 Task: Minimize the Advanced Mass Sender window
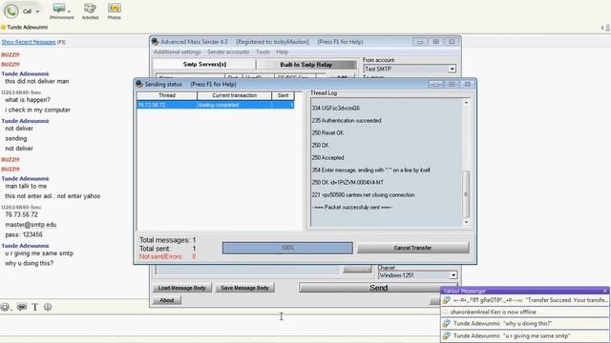(x=420, y=42)
